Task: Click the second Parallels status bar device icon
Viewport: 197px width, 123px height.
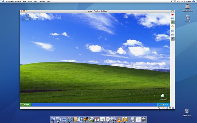Action: point(162,108)
